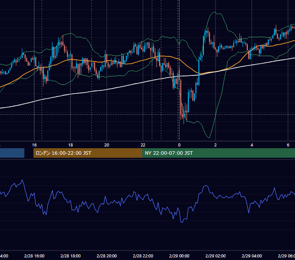Click the blue session bar left of ロンドン
295x260 pixels.
pyautogui.click(x=12, y=153)
